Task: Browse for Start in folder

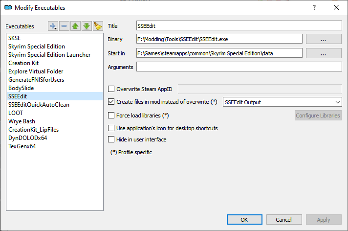Action: pos(324,53)
